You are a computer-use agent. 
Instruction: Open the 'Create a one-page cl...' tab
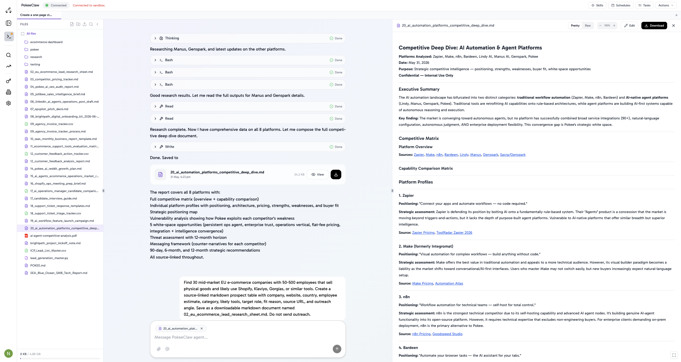click(x=39, y=15)
